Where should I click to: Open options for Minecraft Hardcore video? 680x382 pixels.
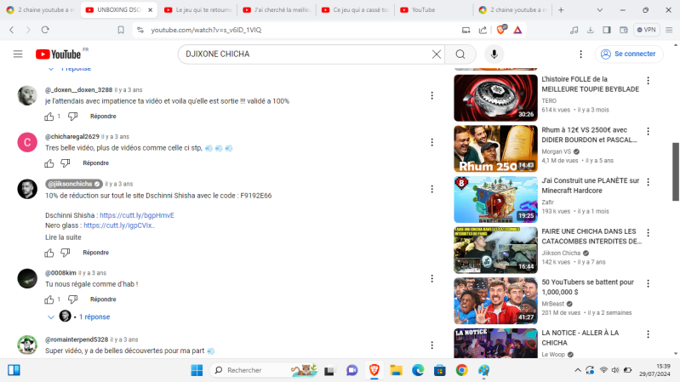648,182
